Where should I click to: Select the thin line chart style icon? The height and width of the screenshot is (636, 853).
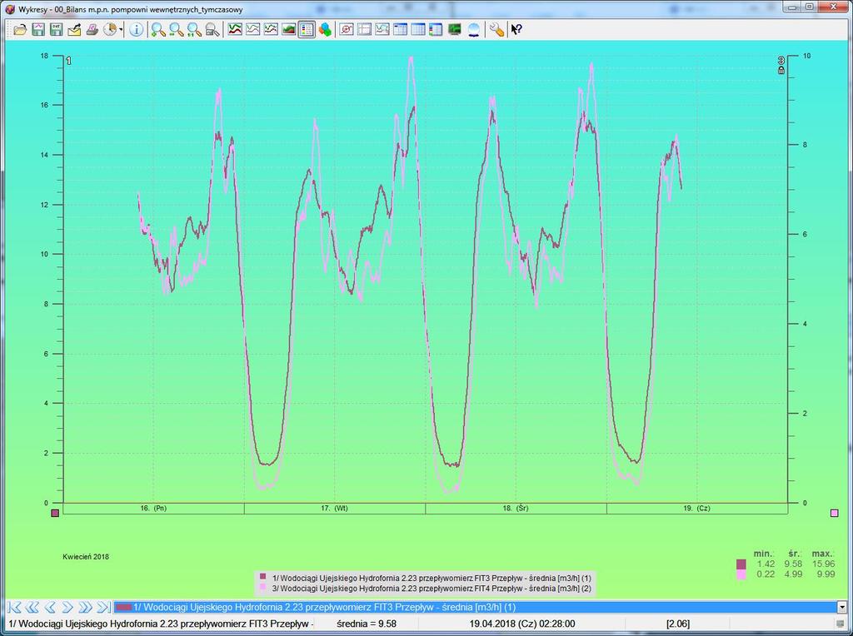(252, 29)
